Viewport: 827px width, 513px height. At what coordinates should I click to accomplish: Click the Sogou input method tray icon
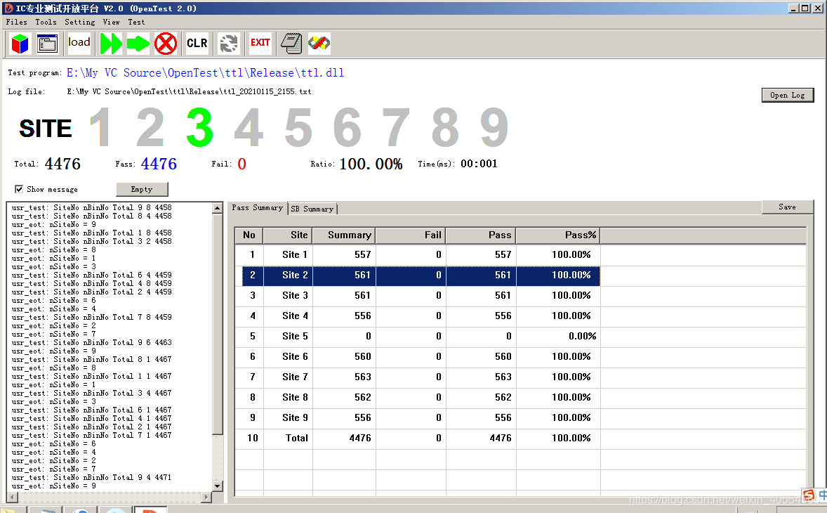tap(809, 495)
